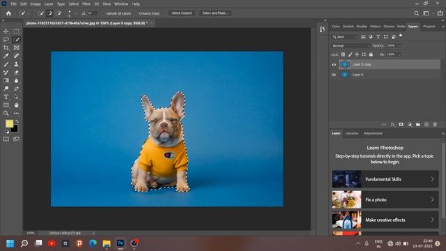The width and height of the screenshot is (446, 251).
Task: Toggle lock all padlock icon
Action: pos(371,54)
